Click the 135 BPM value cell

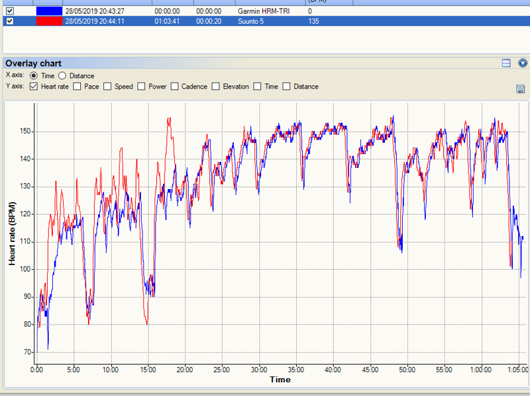click(313, 21)
